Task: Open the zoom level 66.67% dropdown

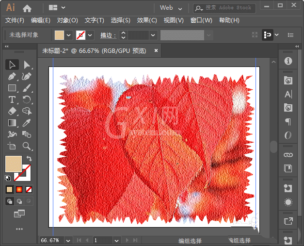Action: click(x=68, y=241)
